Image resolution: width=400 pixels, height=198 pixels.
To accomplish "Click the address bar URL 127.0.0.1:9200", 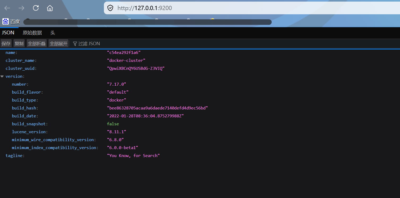I will (145, 8).
